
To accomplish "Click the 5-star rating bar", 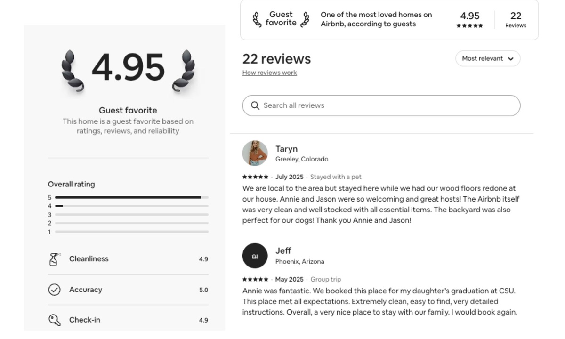I will click(x=131, y=197).
